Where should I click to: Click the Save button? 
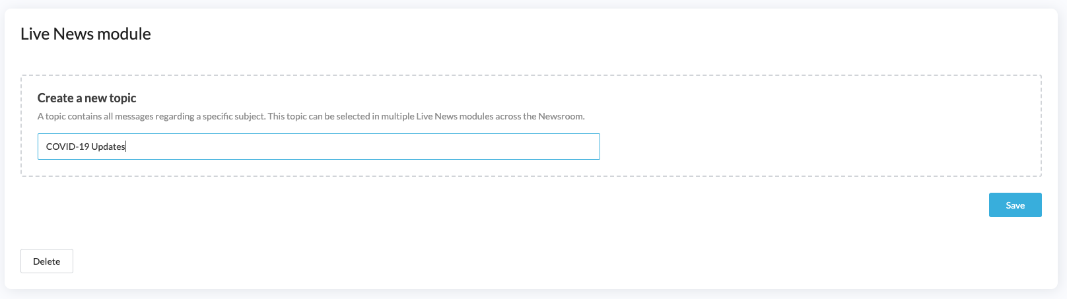pos(1015,205)
